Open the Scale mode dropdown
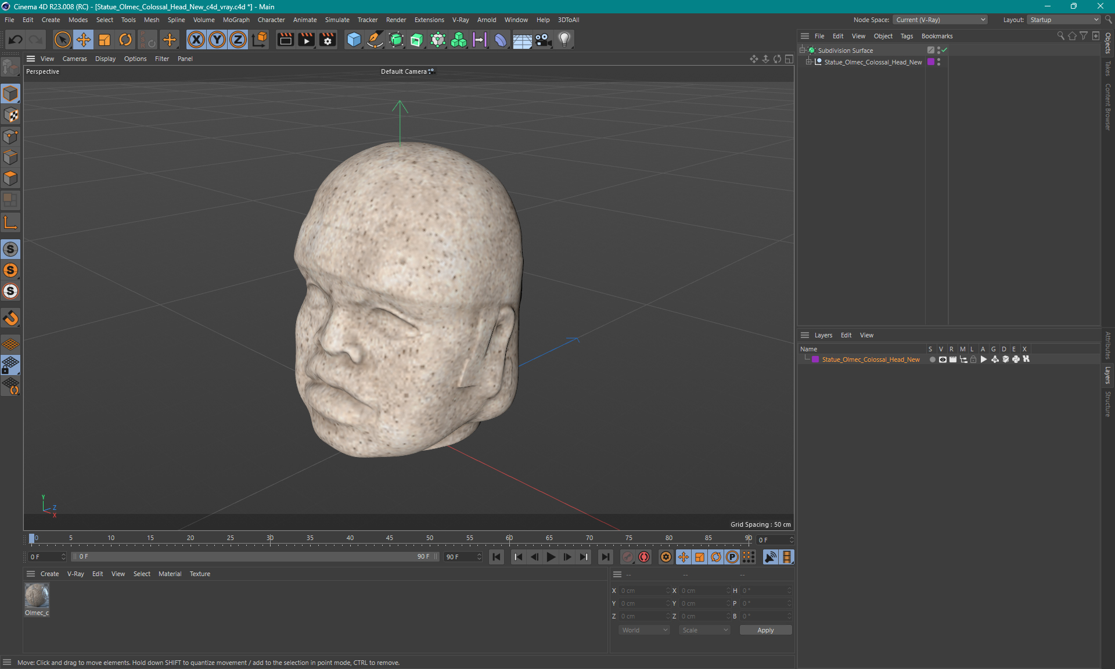This screenshot has width=1115, height=669. click(x=704, y=630)
